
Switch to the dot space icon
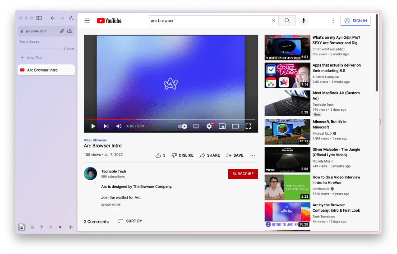tap(60, 227)
